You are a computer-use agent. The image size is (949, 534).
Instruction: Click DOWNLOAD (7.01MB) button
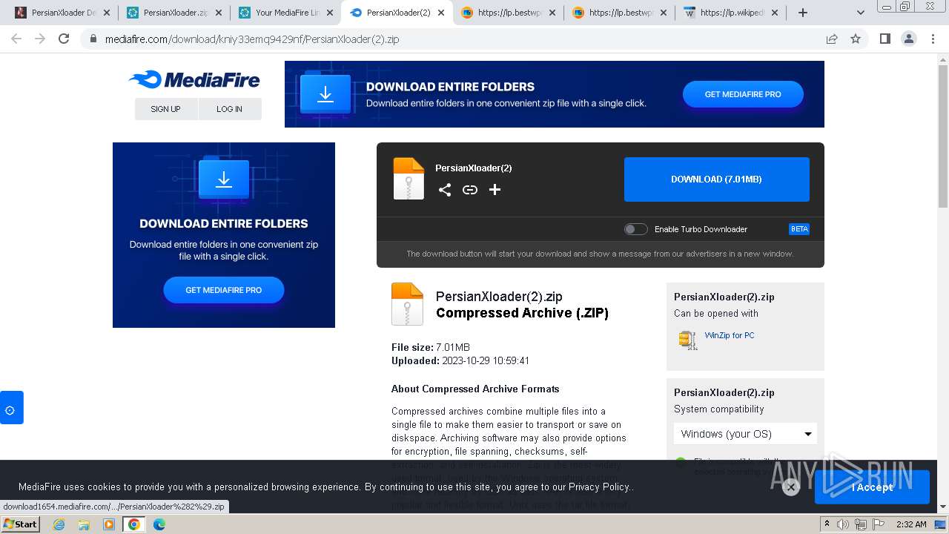coord(716,179)
